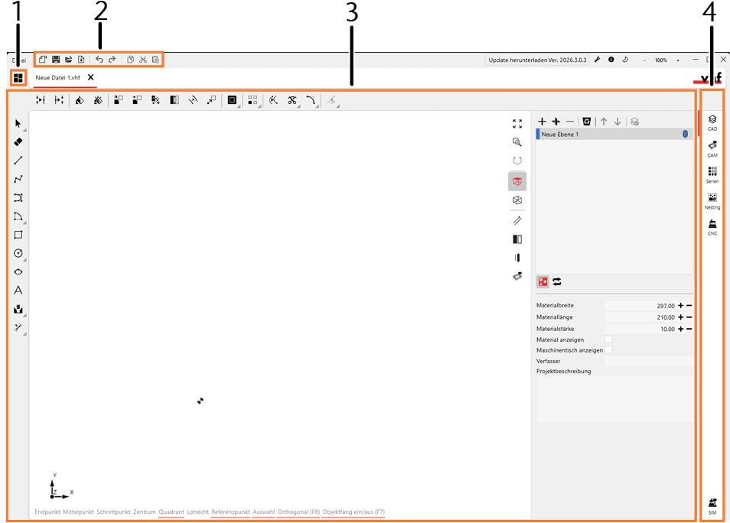Remove layer with the minus icon
The image size is (730, 523).
tap(570, 122)
